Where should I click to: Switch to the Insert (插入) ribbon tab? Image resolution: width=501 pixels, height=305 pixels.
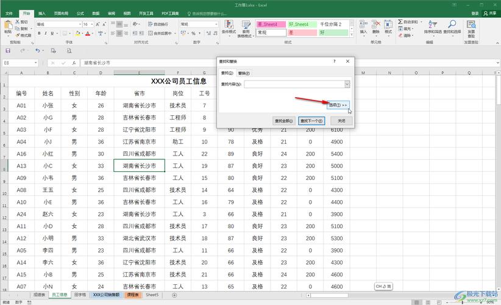click(x=42, y=13)
